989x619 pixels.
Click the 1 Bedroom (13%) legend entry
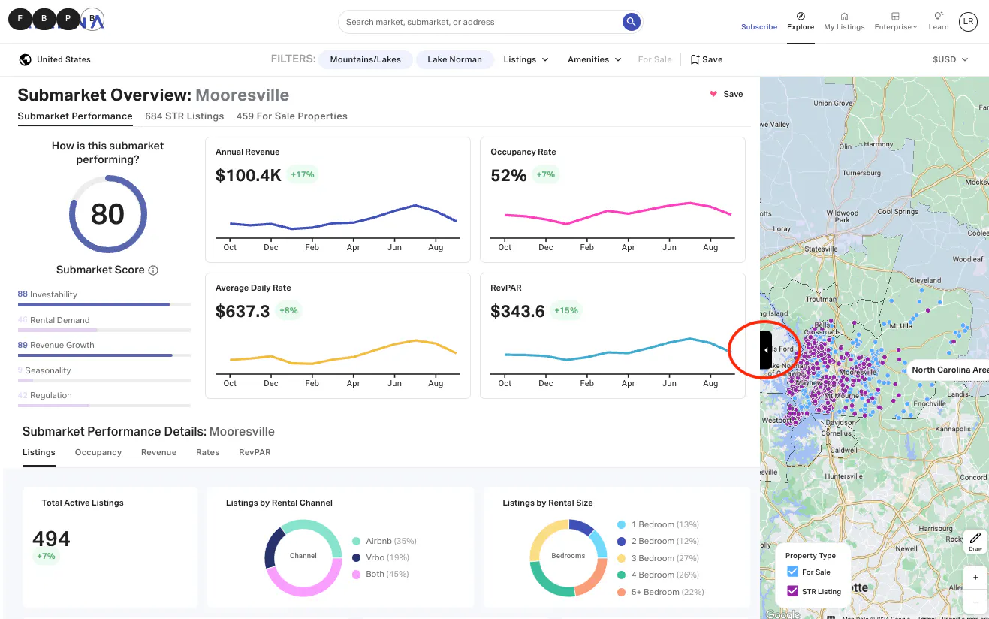point(658,524)
